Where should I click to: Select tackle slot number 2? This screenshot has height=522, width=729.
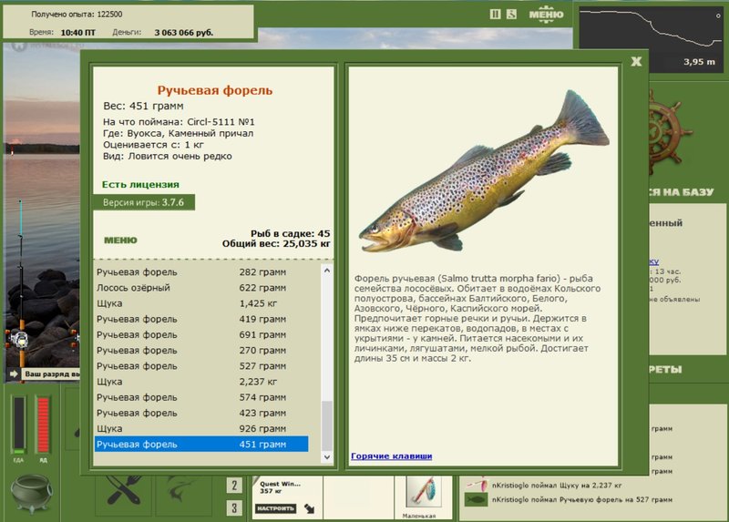[x=234, y=486]
